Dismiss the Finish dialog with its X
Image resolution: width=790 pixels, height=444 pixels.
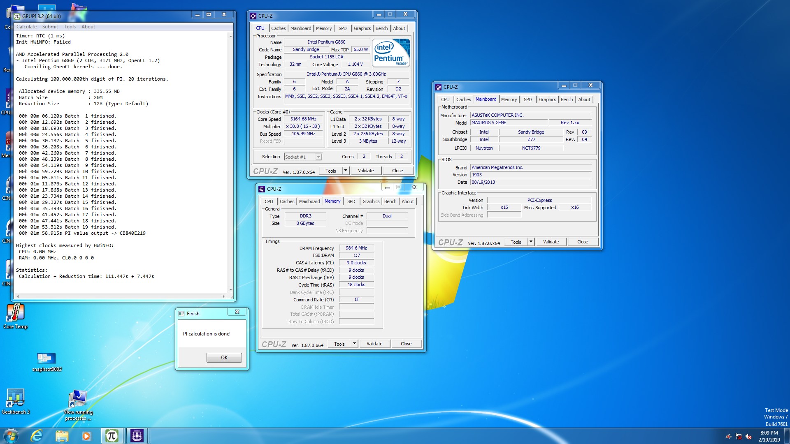(x=237, y=312)
